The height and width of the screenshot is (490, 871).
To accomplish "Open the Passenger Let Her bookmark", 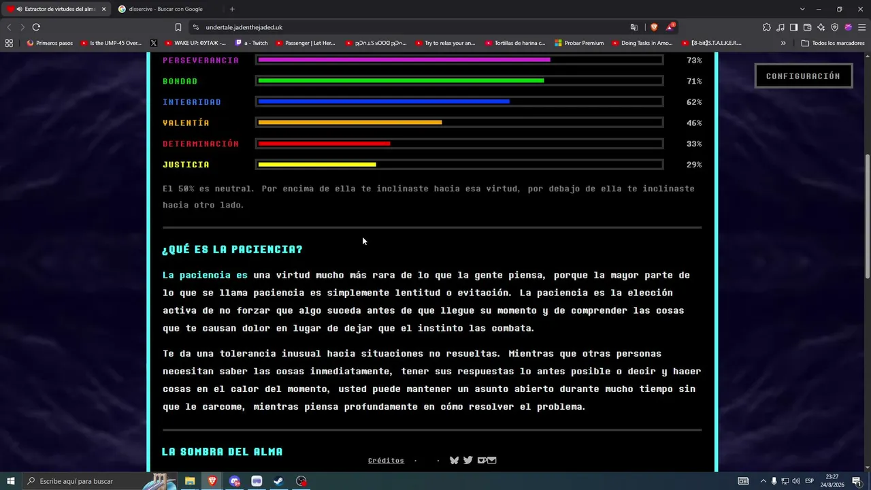I will [x=305, y=43].
